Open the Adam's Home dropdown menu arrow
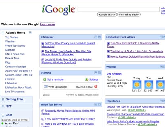 pyautogui.click(x=30, y=33)
